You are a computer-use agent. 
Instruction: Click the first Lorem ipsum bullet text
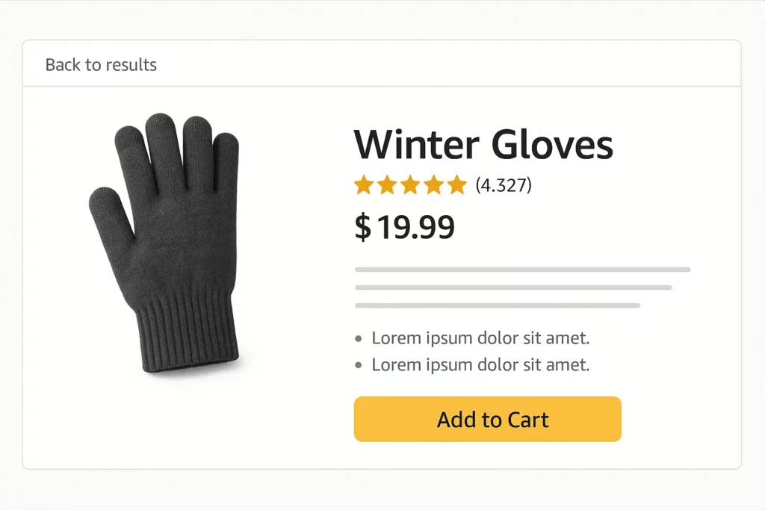click(480, 338)
